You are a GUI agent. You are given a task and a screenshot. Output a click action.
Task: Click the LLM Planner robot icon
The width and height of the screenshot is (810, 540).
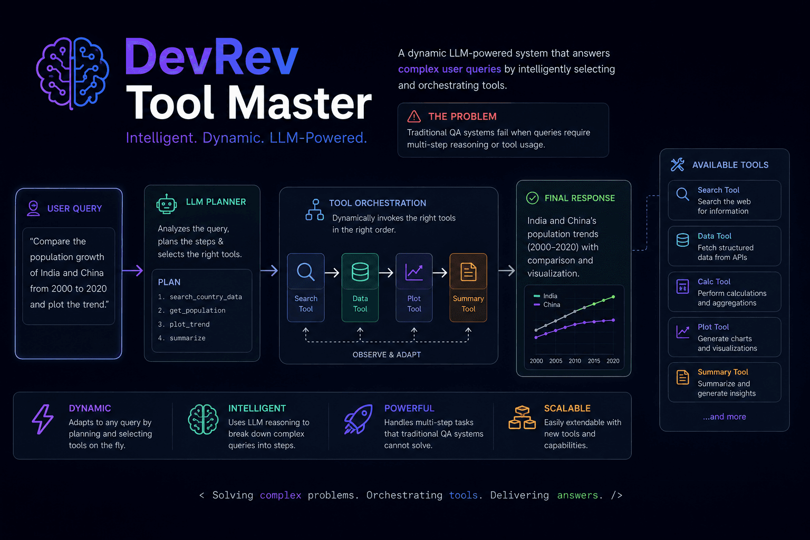pyautogui.click(x=167, y=204)
